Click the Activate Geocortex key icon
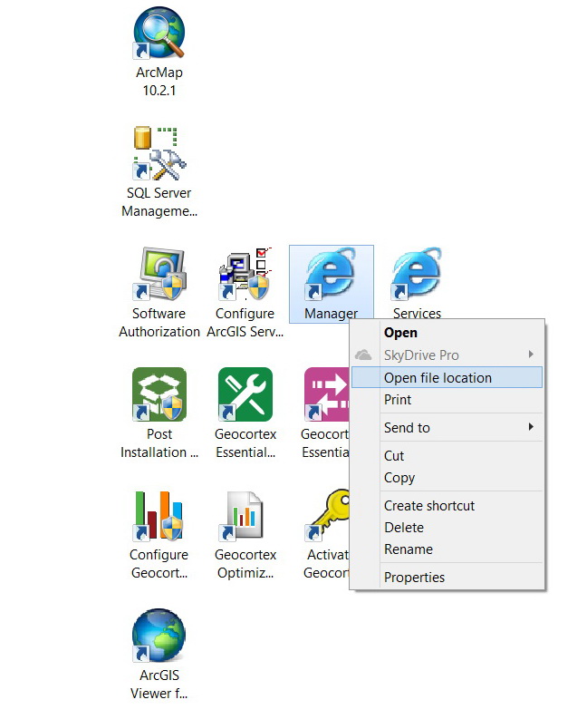 (326, 515)
